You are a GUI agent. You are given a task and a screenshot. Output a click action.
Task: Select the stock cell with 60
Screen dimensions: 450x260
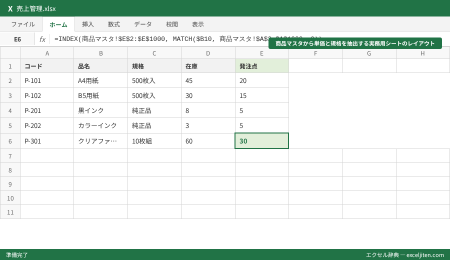tap(208, 141)
